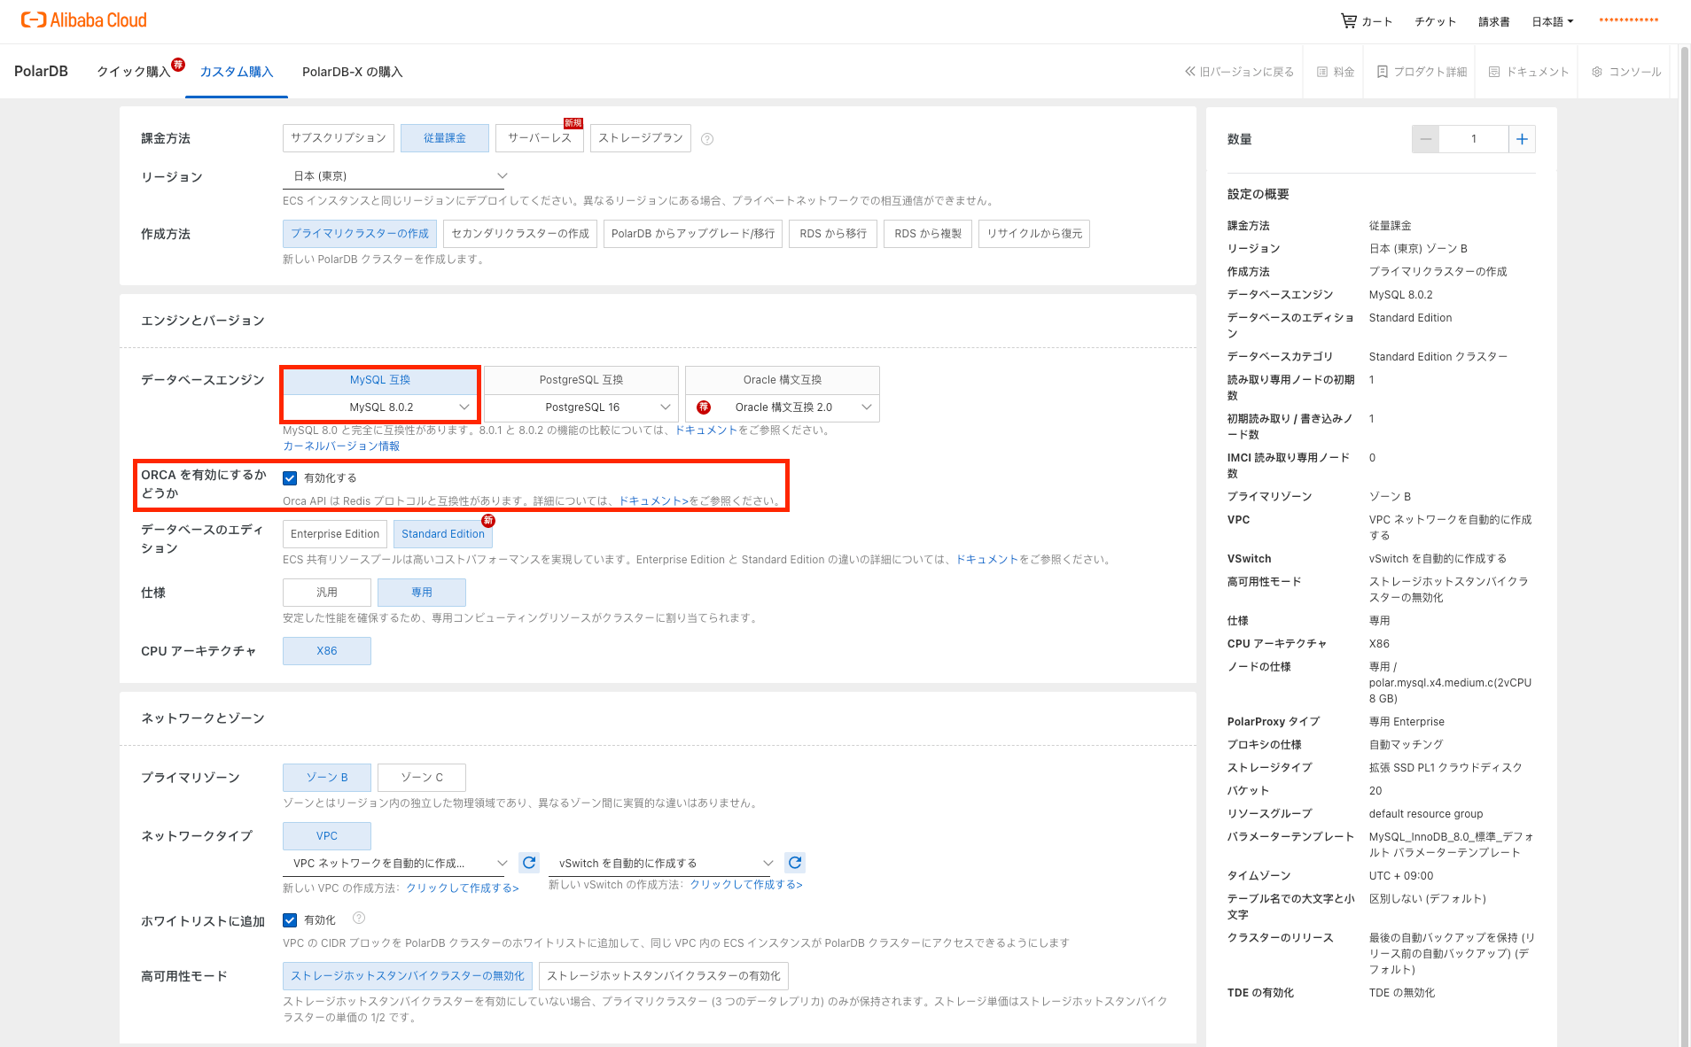Screen dimensions: 1691x1047
Task: Choose セカンダリクラスターの作成 creation method
Action: (520, 234)
